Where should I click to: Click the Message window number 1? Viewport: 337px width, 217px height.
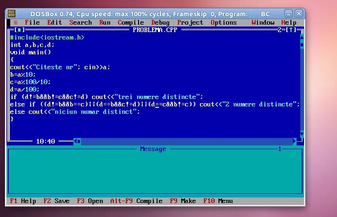click(x=279, y=149)
